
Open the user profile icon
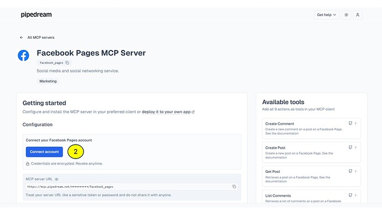pyautogui.click(x=358, y=15)
